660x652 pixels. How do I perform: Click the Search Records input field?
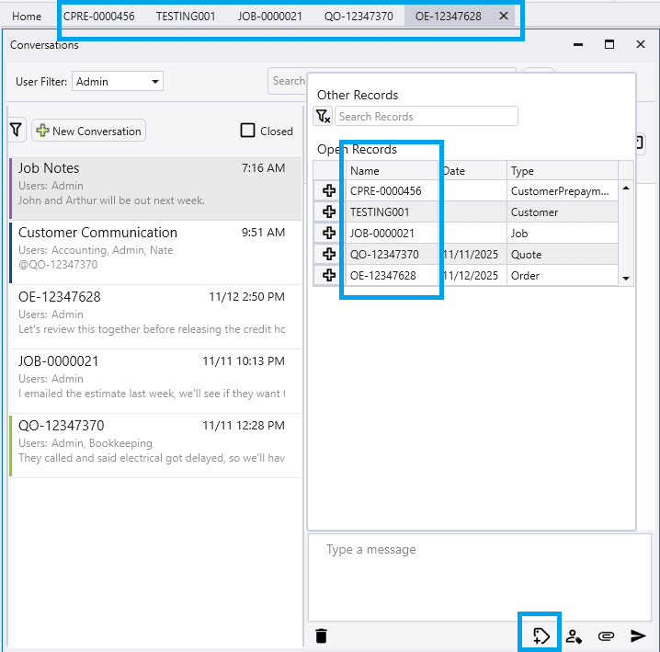(426, 117)
